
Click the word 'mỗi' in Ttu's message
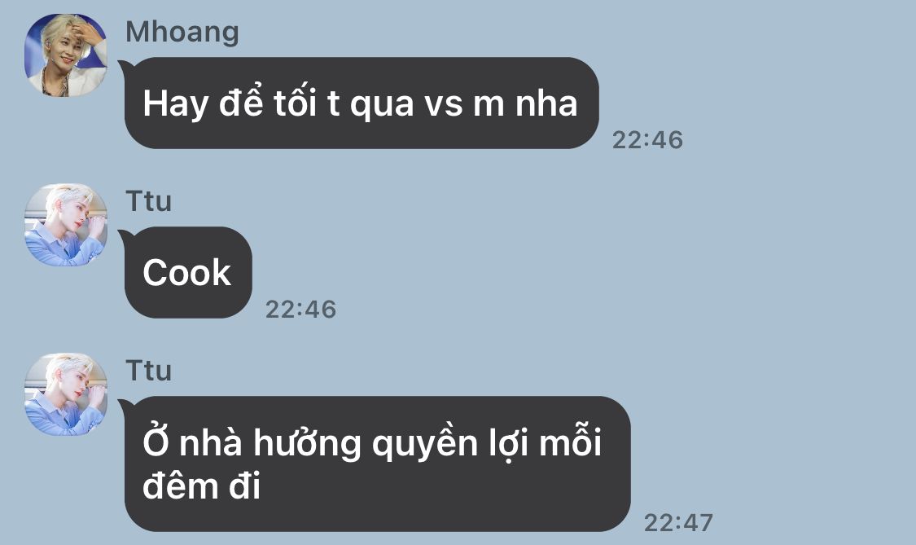pyautogui.click(x=570, y=442)
